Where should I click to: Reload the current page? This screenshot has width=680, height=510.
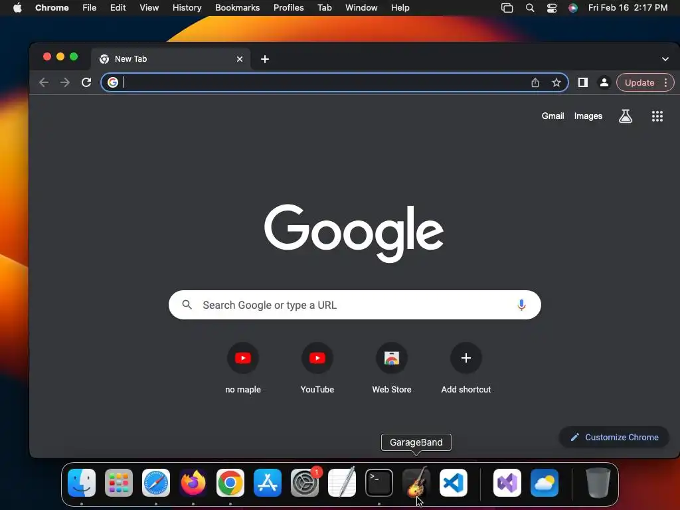86,82
